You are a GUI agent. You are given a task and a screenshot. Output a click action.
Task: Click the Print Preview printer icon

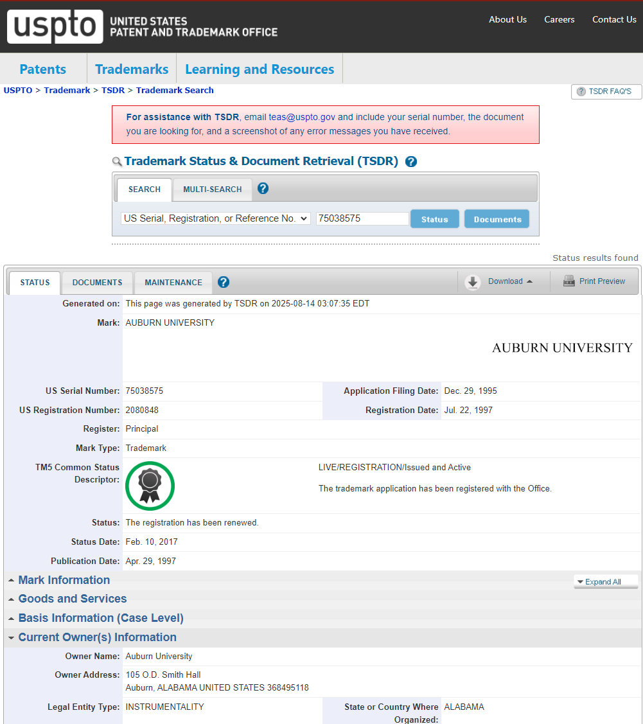[568, 281]
